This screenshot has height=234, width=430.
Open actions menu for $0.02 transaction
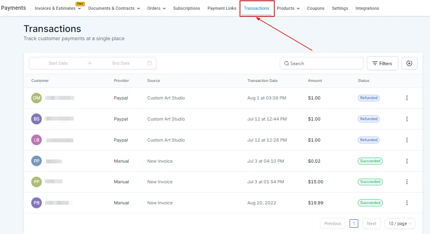pos(407,161)
